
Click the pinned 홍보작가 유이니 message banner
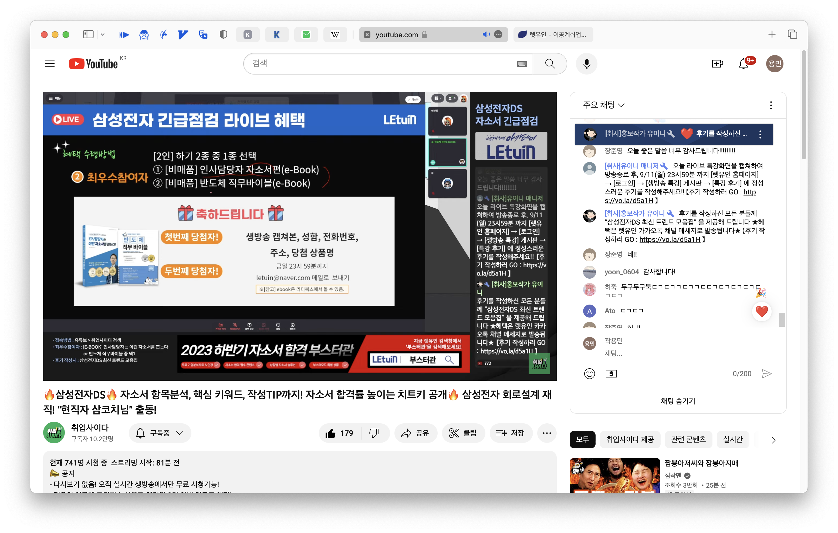tap(674, 134)
